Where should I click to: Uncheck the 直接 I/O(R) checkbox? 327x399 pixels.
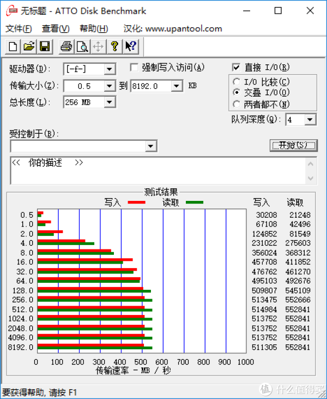[236, 68]
